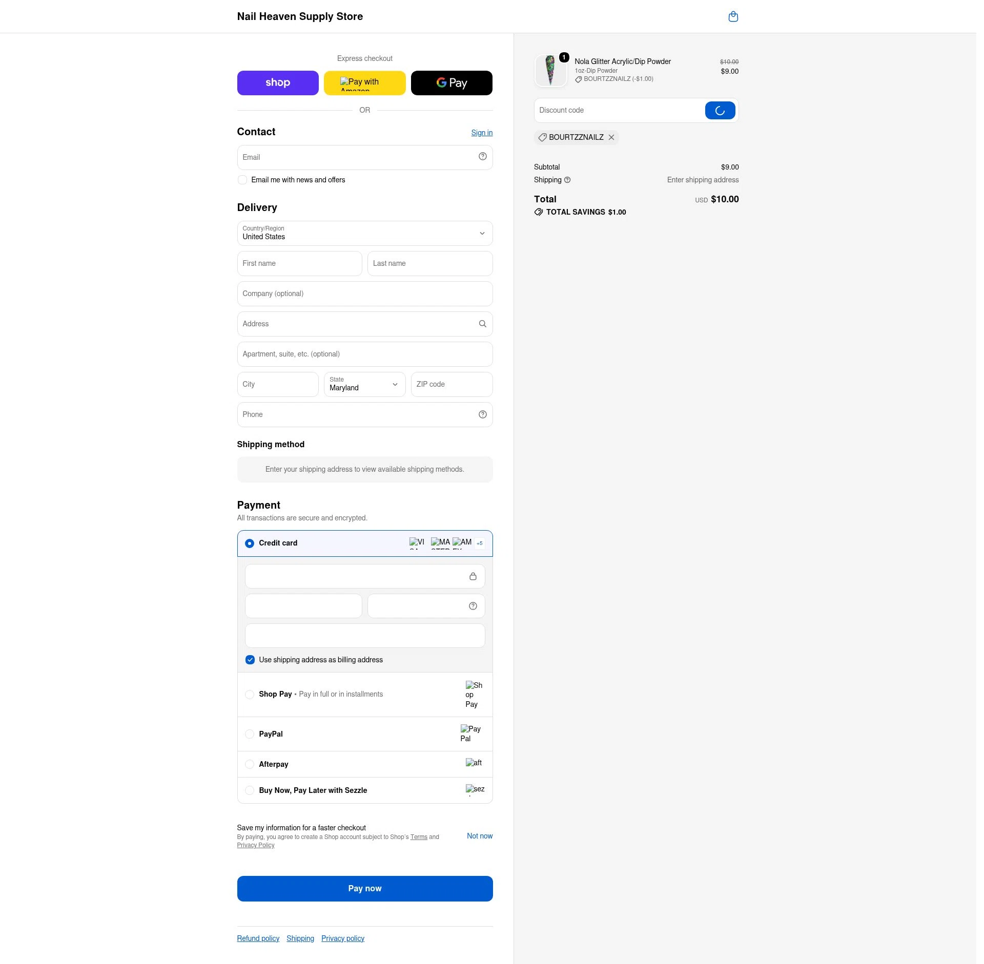Click the Discount code input field
The width and height of the screenshot is (984, 964).
point(619,110)
